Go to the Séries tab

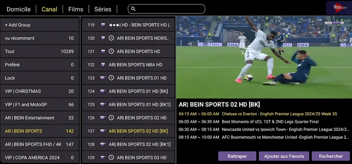point(103,9)
